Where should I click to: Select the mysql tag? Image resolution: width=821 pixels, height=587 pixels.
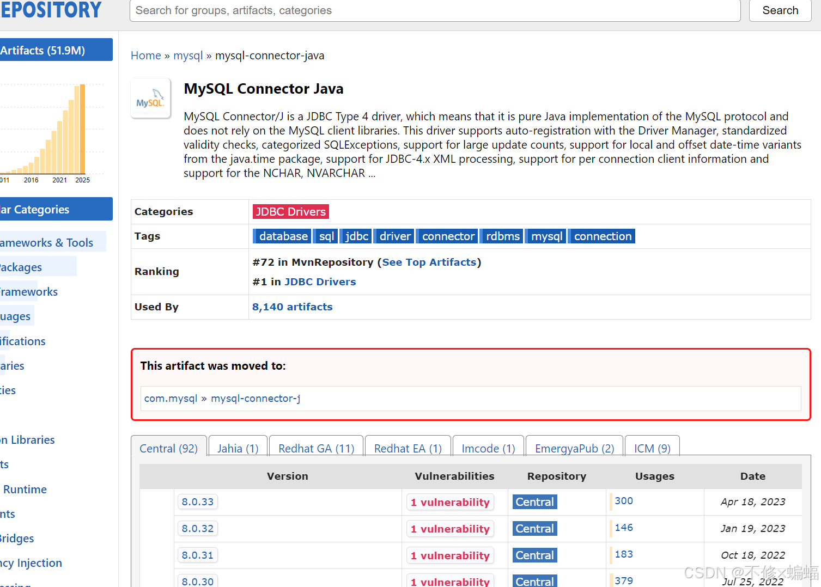tap(546, 236)
